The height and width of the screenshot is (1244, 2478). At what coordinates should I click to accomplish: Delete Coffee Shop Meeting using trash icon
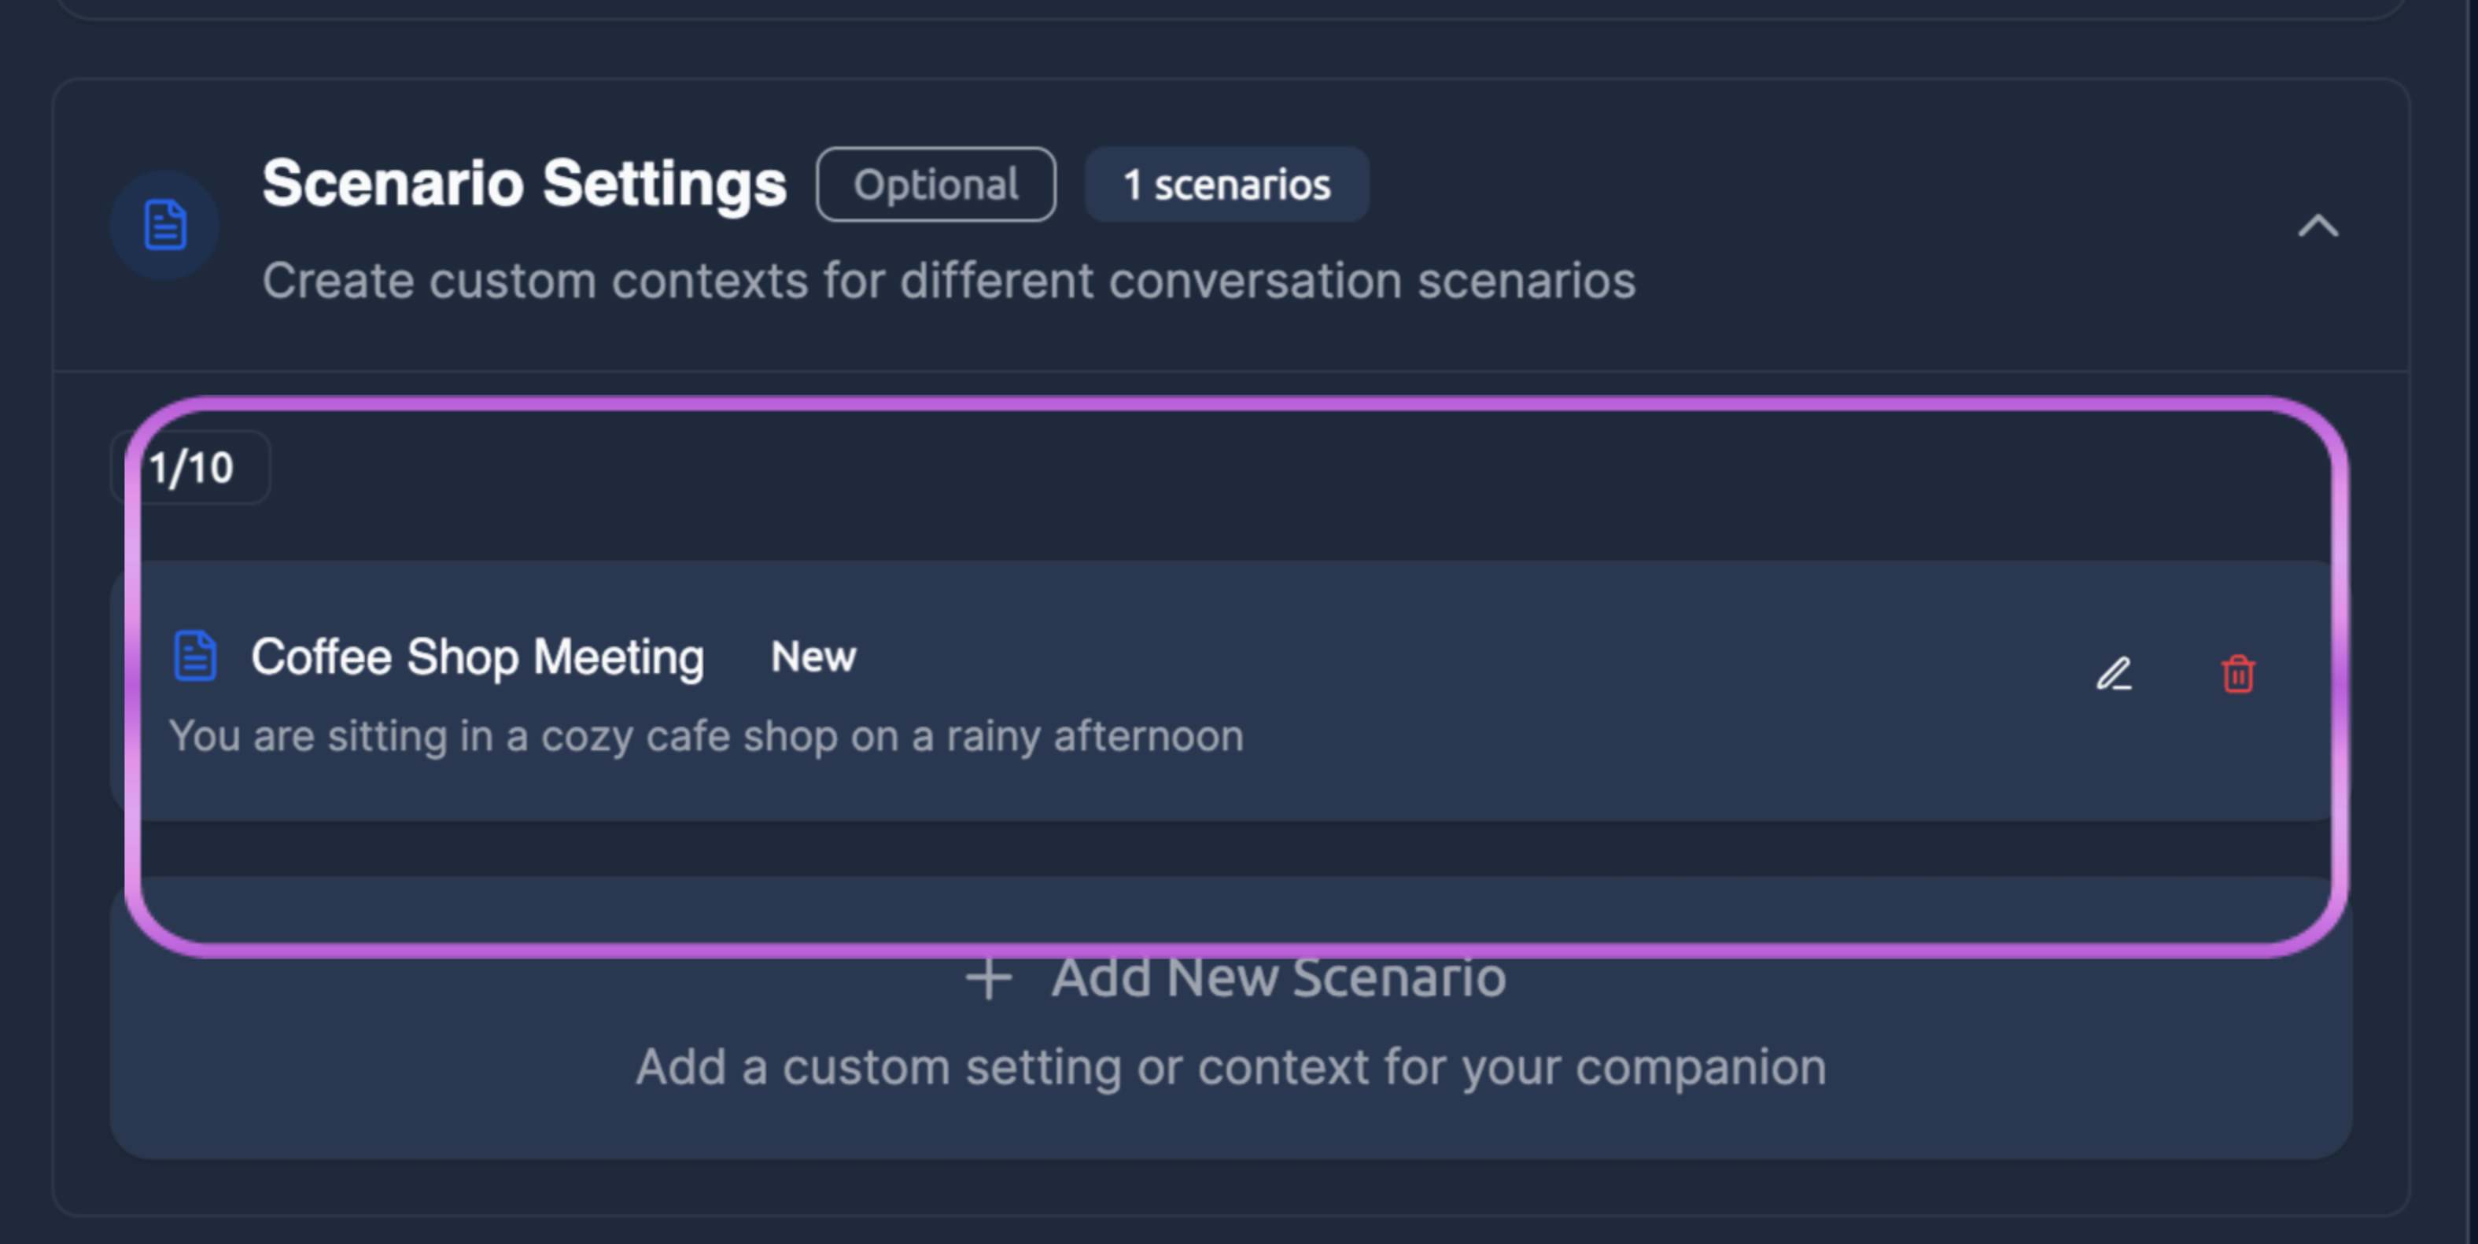(2239, 673)
